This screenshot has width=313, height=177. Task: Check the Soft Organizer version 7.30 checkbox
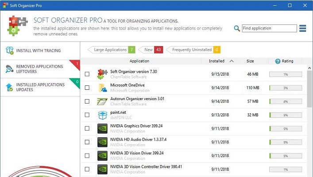[x=87, y=74]
